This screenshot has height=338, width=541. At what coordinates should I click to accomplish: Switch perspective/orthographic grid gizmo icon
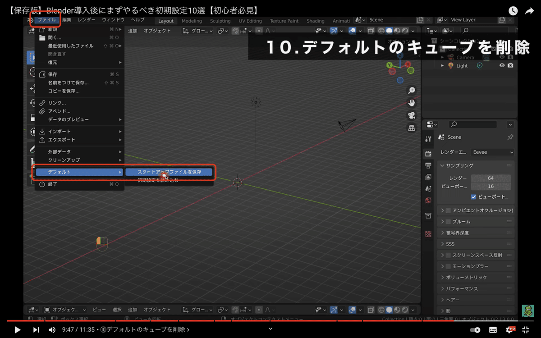click(x=411, y=128)
